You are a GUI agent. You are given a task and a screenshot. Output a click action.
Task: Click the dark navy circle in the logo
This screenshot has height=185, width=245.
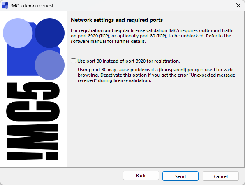pyautogui.click(x=49, y=33)
